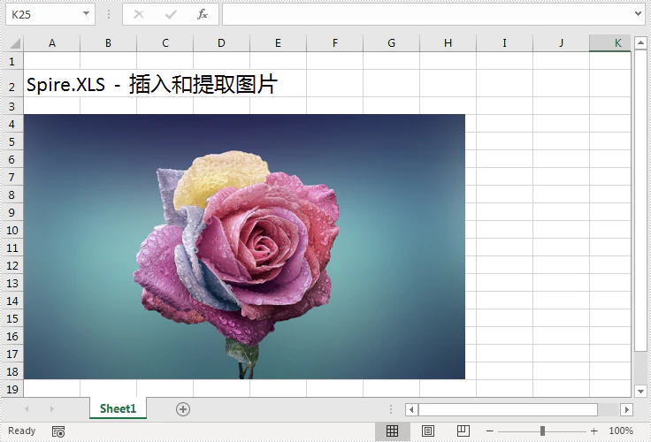Select column I header
The image size is (651, 442).
tap(504, 42)
